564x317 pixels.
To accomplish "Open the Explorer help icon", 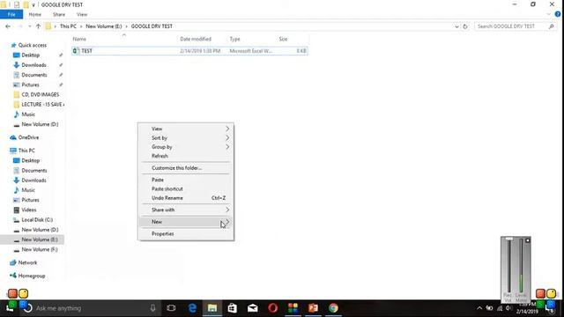I will (558, 14).
